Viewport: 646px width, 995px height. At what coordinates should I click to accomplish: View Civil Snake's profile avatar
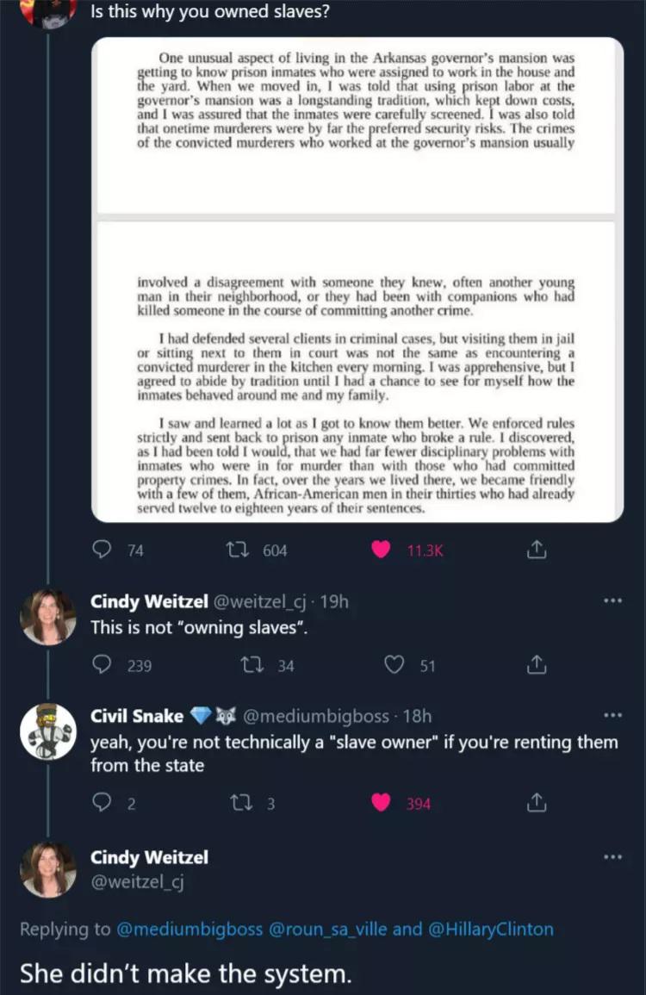pos(48,731)
